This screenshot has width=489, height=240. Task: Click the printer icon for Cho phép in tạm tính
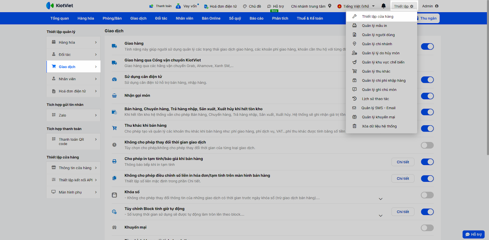click(x=114, y=161)
